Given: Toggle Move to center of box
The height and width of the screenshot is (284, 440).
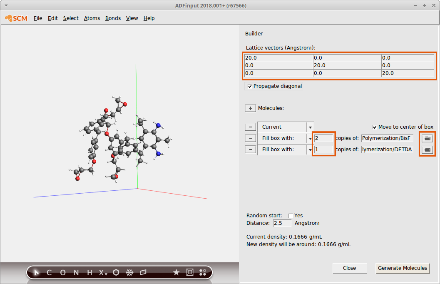Looking at the screenshot, I should pos(375,127).
